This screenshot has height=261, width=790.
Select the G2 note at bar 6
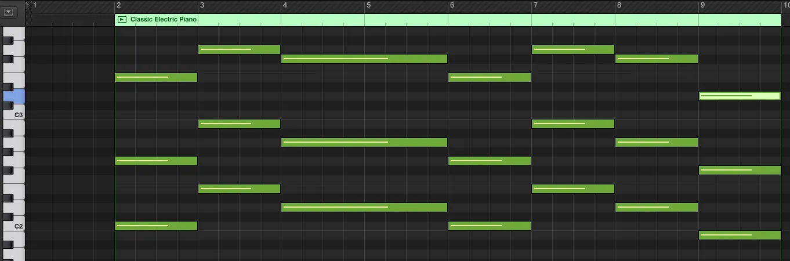pyautogui.click(x=490, y=161)
